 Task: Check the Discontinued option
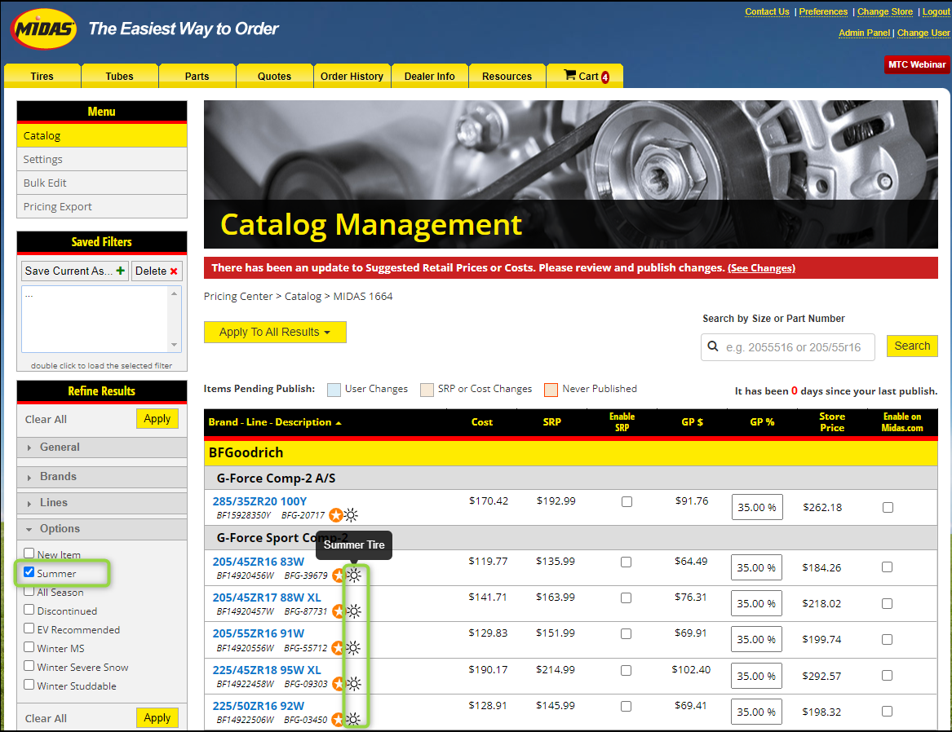29,610
